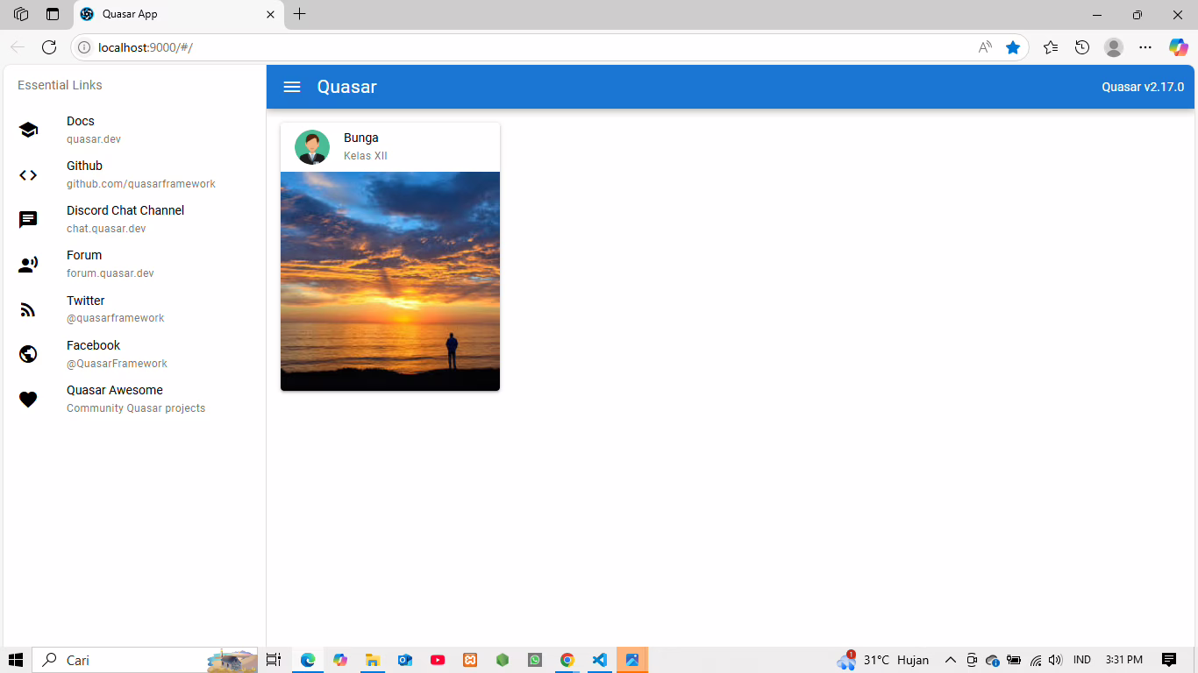Open the Facebook link
The image size is (1198, 673).
click(x=134, y=354)
